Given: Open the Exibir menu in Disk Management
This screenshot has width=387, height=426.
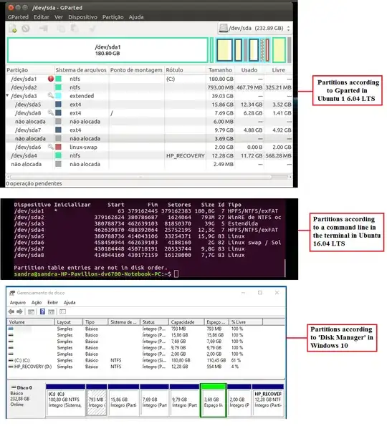Looking at the screenshot, I should click(52, 302).
